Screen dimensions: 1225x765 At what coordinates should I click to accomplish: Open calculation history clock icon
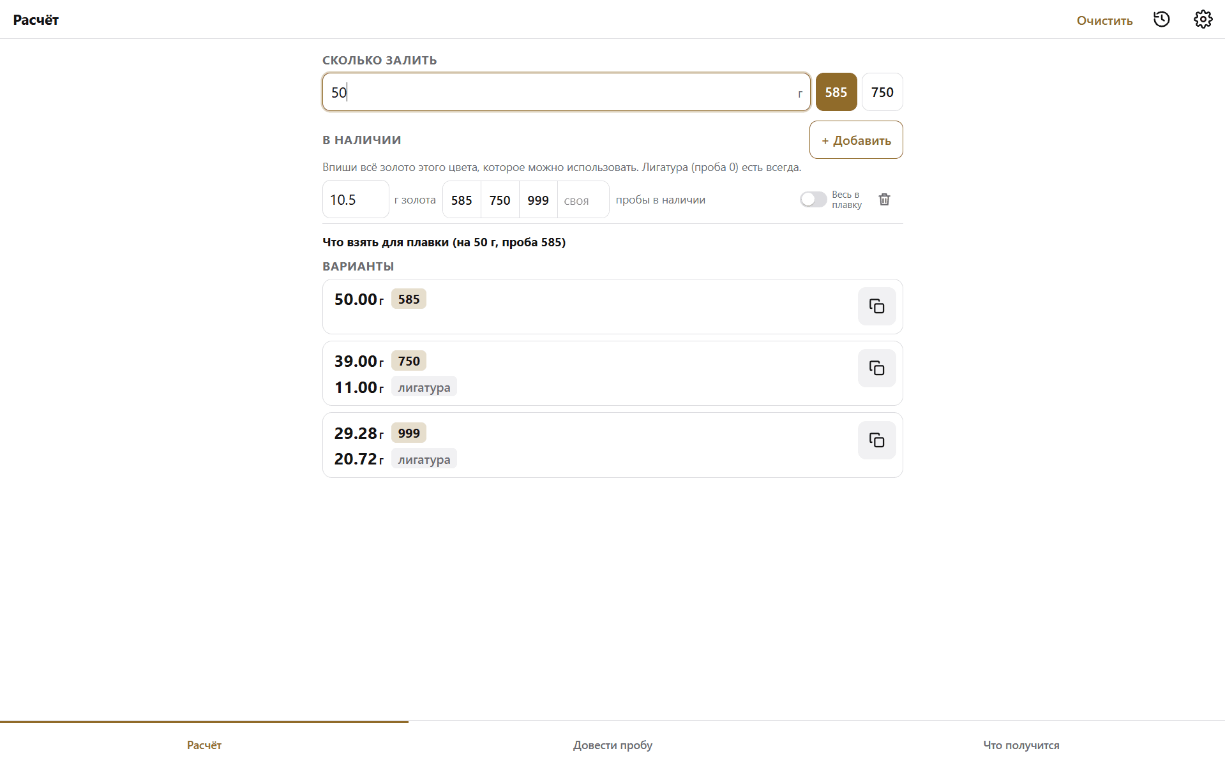1161,19
